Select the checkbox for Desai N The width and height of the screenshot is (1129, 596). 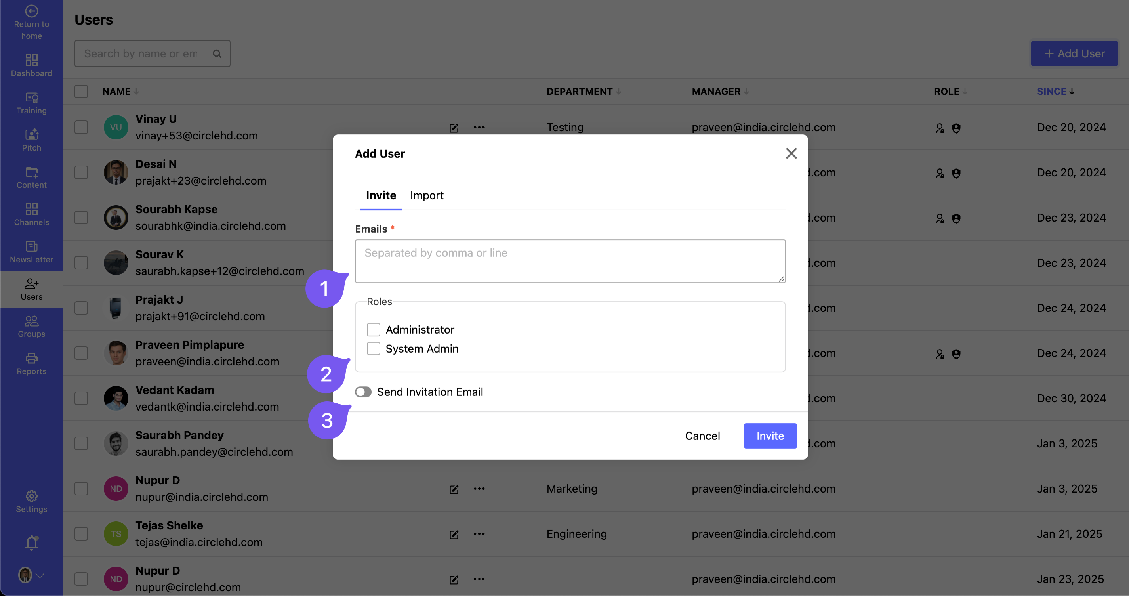tap(81, 172)
